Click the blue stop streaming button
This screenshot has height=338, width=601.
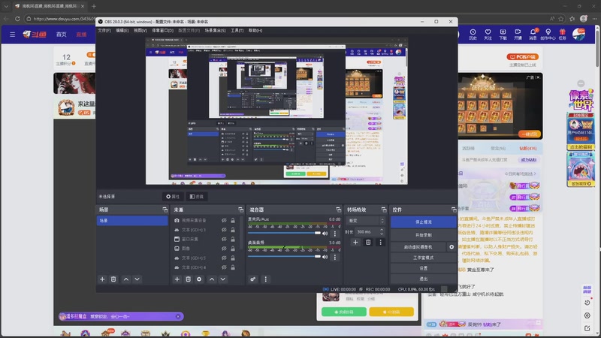[423, 222]
